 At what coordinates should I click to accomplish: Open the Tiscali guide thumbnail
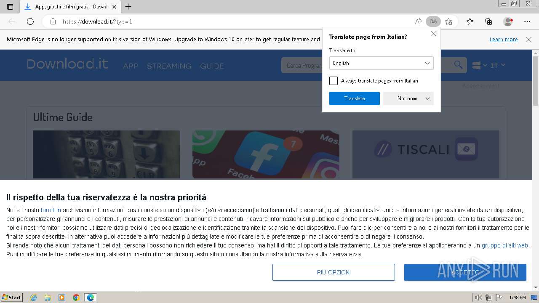point(426,154)
